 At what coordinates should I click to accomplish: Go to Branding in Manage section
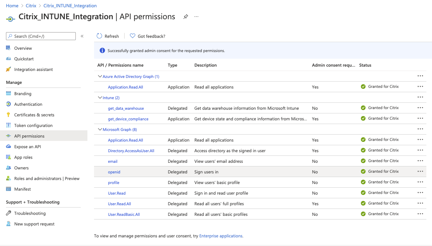pos(23,93)
